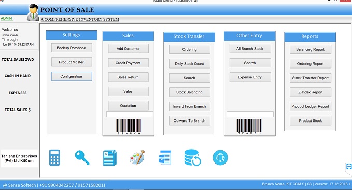Click Search under Stock Transfer
Screen dimensions: 352x190
189,78
